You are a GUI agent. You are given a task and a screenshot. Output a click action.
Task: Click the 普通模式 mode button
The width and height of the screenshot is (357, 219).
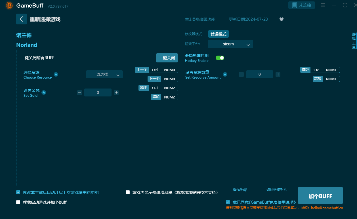219,34
